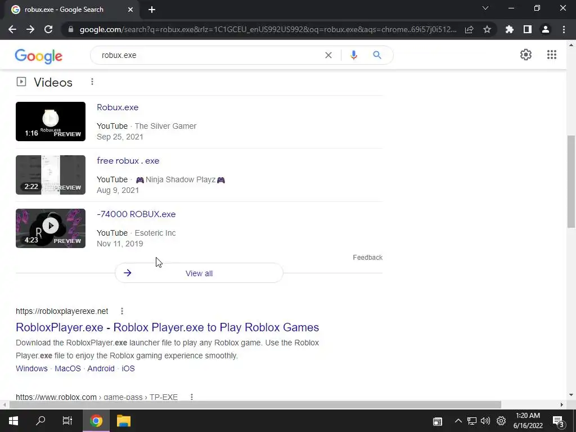Screen dimensions: 576x432
Task: Close the robux.exe Google Search tab
Action: coord(130,10)
